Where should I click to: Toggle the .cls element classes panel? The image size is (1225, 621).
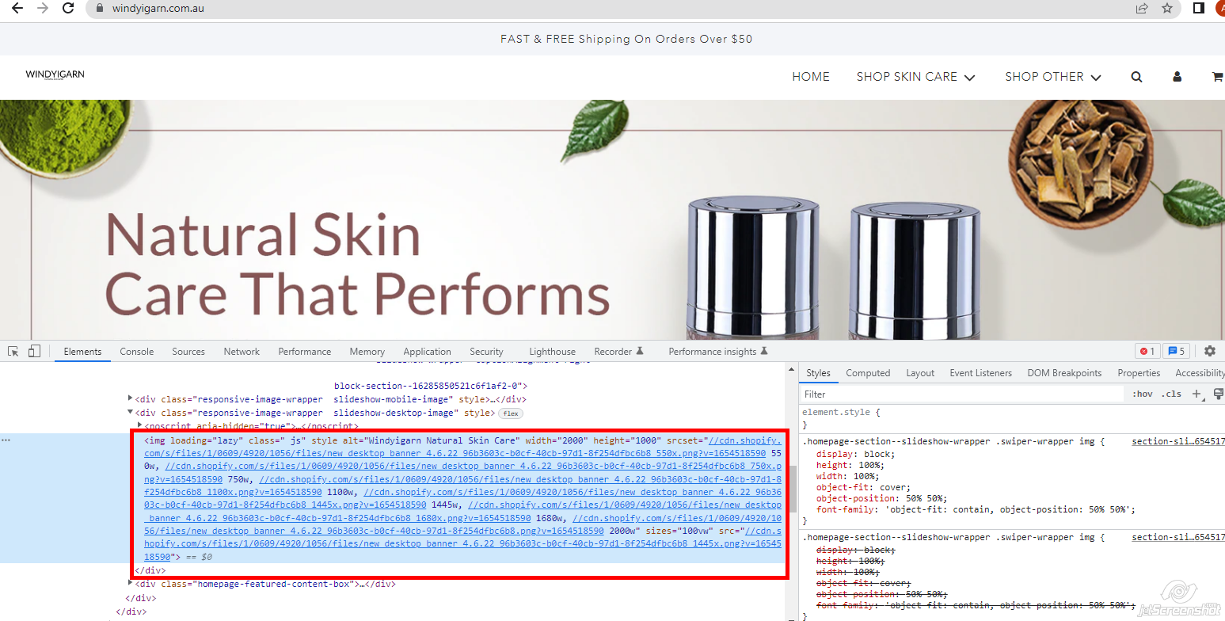point(1171,394)
